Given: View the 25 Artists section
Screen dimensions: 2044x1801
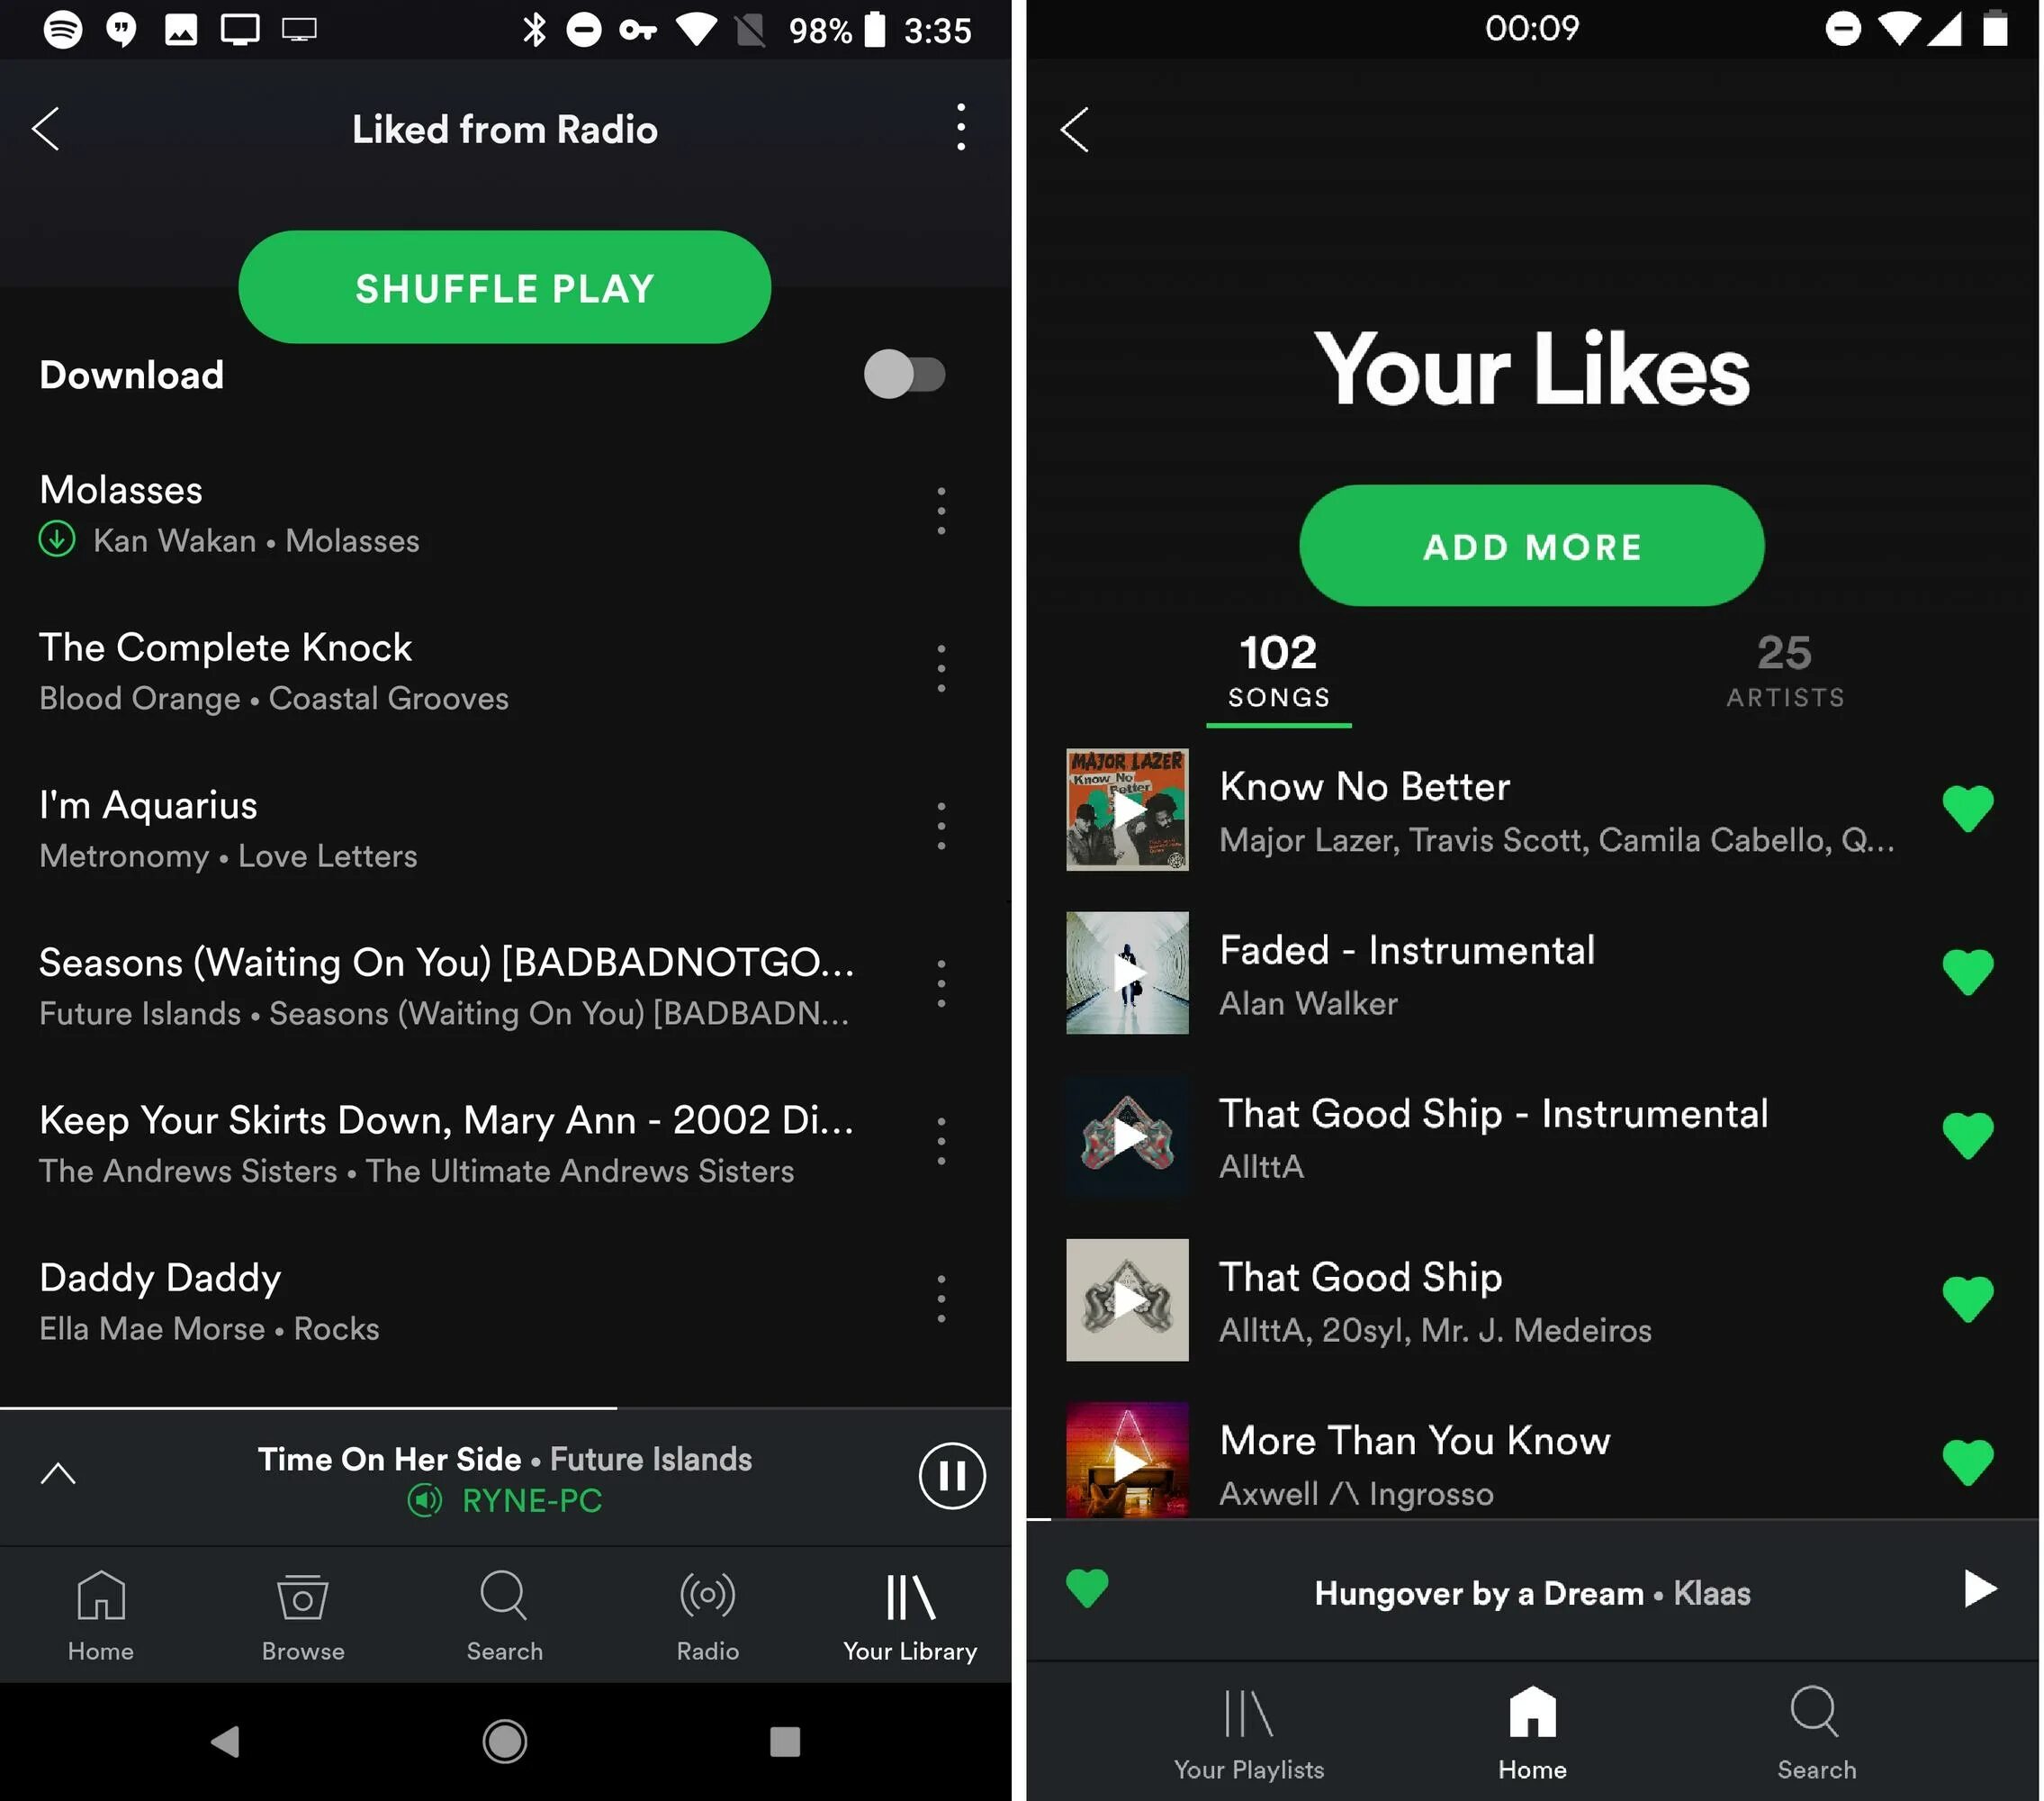Looking at the screenshot, I should (x=1781, y=669).
